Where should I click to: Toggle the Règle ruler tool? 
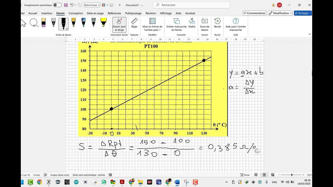[x=134, y=23]
